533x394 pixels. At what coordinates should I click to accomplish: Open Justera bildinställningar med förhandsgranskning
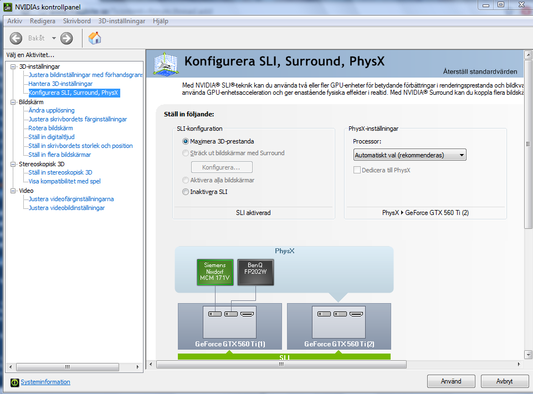tap(85, 75)
